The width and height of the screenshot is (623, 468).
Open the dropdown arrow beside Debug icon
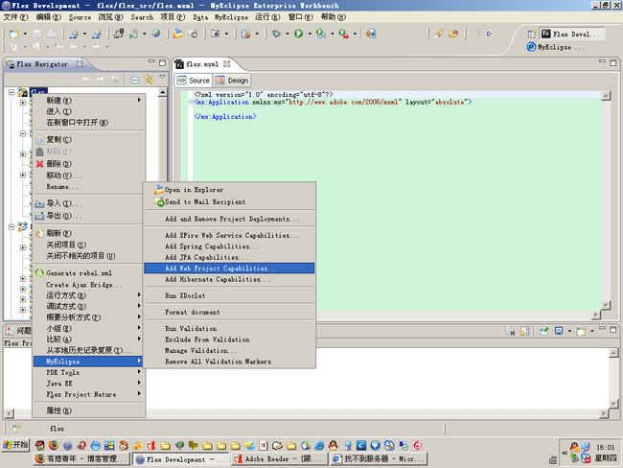point(287,34)
